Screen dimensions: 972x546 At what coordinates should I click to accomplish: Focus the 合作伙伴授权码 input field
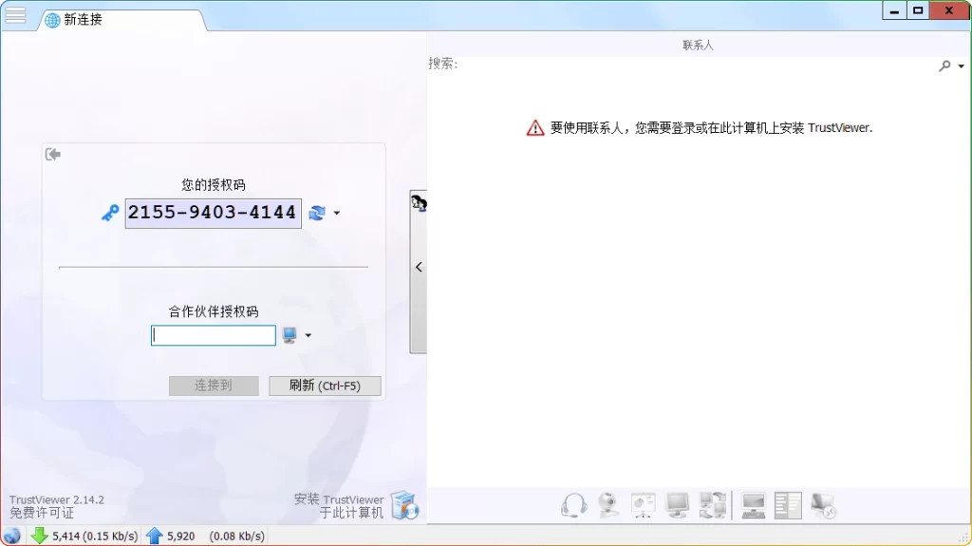point(214,335)
